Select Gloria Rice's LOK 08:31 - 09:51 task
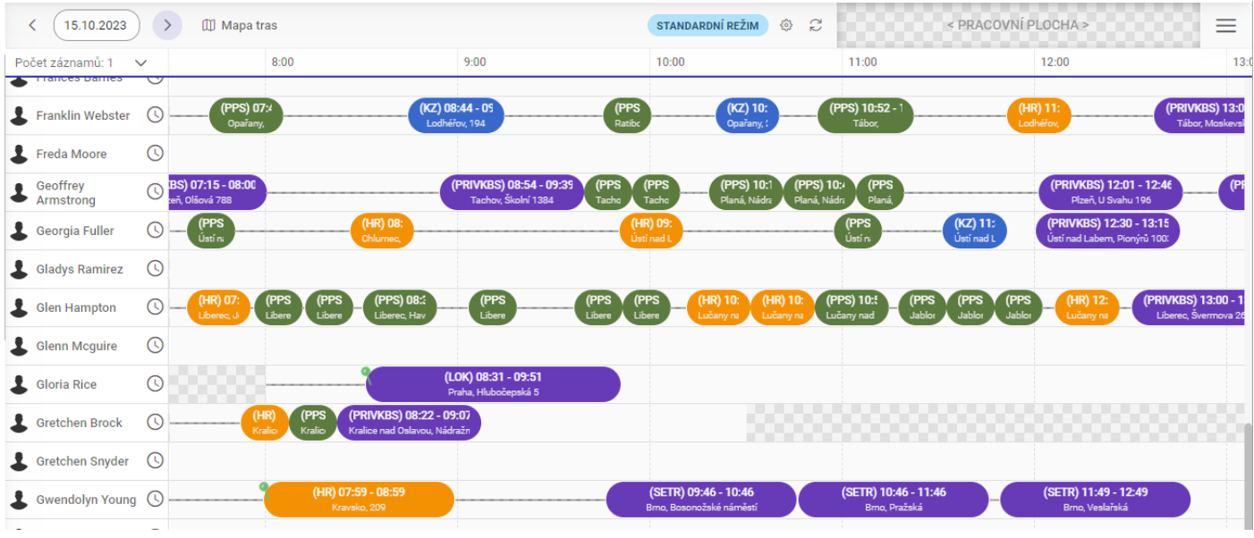Image resolution: width=1254 pixels, height=538 pixels. [x=493, y=384]
